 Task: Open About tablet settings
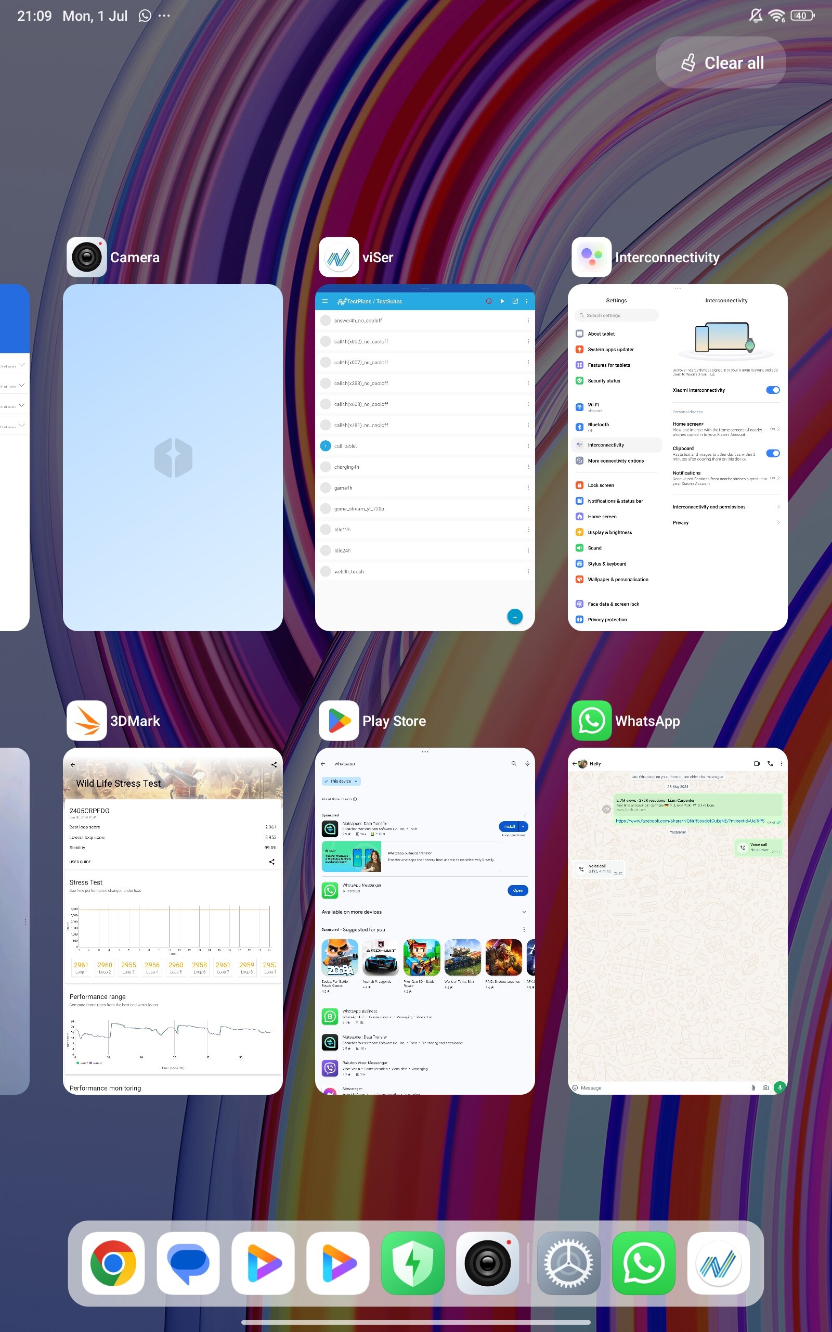(616, 334)
